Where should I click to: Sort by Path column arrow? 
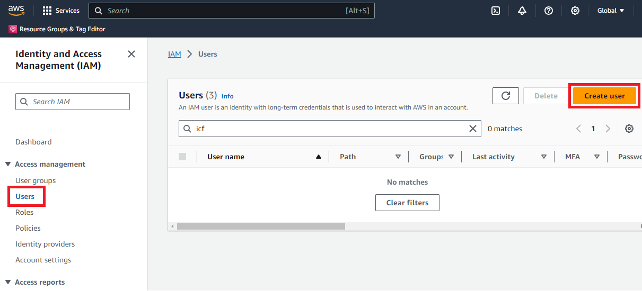[398, 157]
